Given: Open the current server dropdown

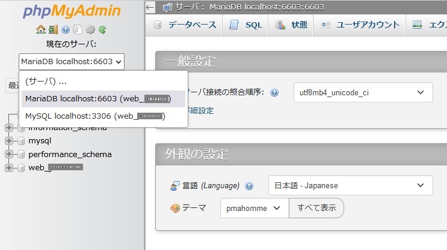Looking at the screenshot, I should (x=72, y=62).
